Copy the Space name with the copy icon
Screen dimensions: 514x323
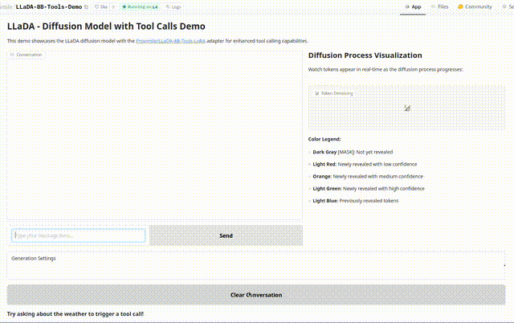tap(87, 6)
